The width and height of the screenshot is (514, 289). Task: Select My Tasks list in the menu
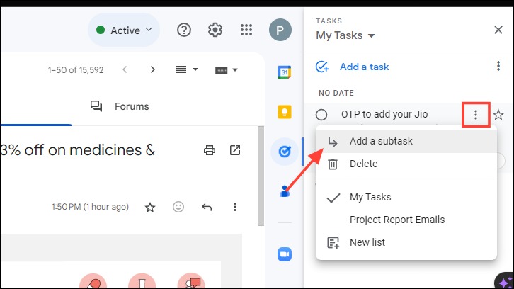[406, 197]
